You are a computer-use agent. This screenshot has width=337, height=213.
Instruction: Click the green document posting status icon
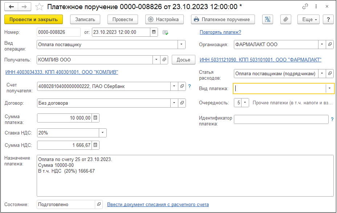pyautogui.click(x=166, y=32)
